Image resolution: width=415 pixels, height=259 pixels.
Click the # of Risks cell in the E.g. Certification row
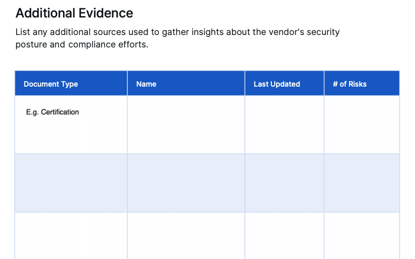point(362,124)
